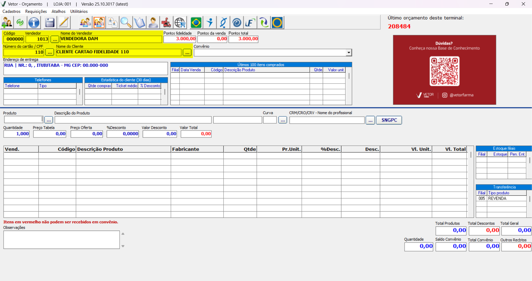This screenshot has height=281, width=532.
Task: Click the blue information icon
Action: pyautogui.click(x=34, y=22)
